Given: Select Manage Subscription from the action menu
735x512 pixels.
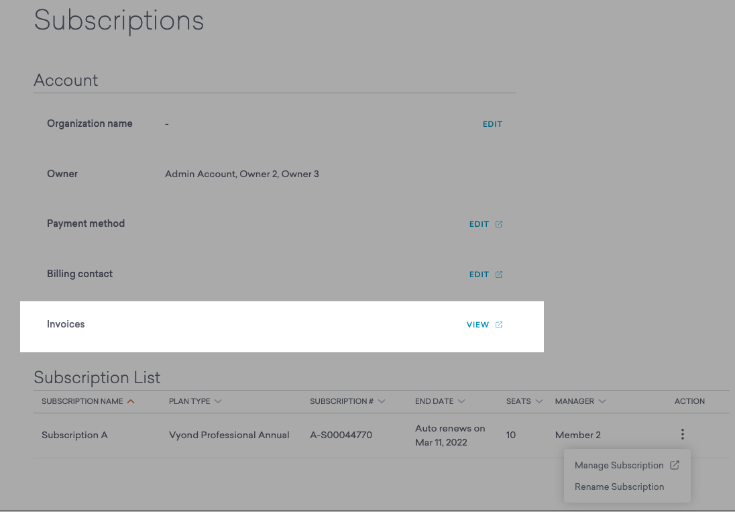Looking at the screenshot, I should 618,465.
